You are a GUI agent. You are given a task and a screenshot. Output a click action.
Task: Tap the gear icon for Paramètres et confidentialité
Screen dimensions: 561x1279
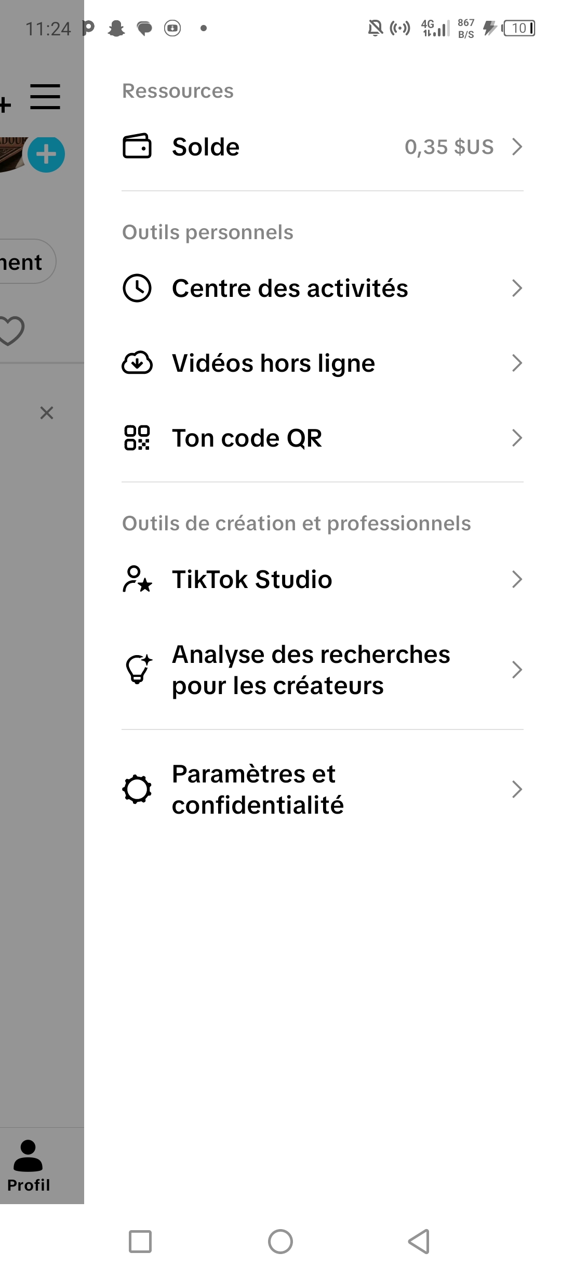tap(137, 789)
